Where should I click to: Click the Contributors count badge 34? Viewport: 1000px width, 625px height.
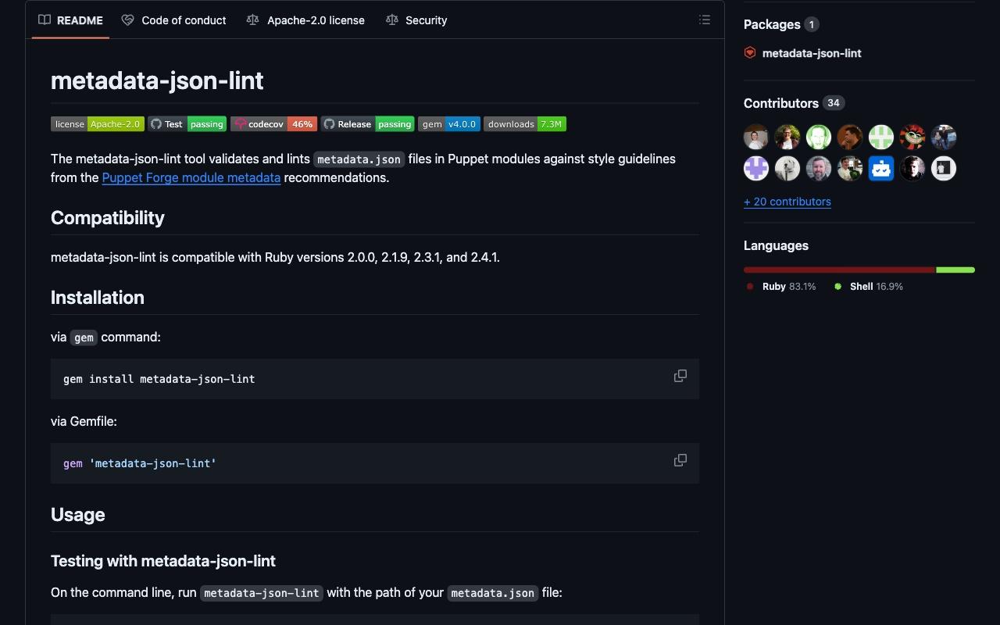[834, 103]
